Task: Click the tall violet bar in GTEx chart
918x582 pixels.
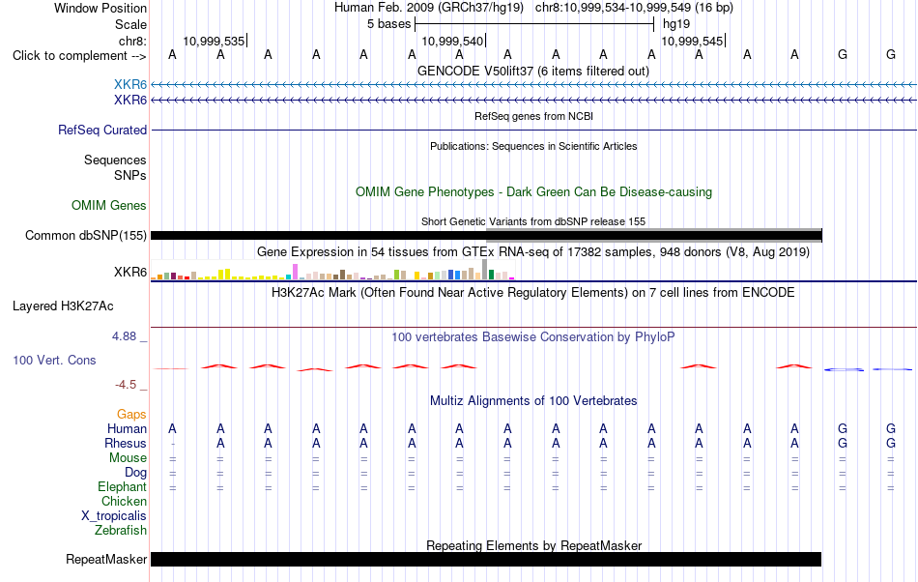Action: click(295, 272)
